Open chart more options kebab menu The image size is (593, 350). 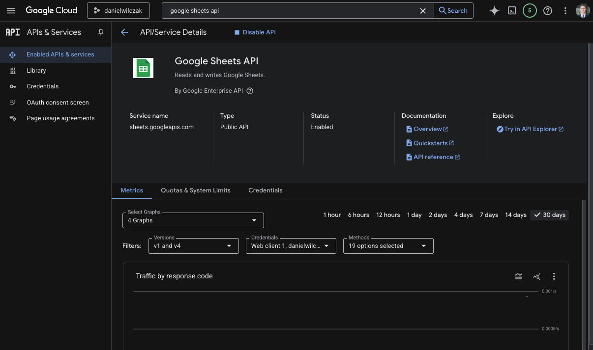tap(554, 276)
